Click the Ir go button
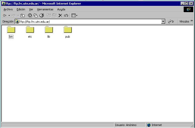 [171, 21]
